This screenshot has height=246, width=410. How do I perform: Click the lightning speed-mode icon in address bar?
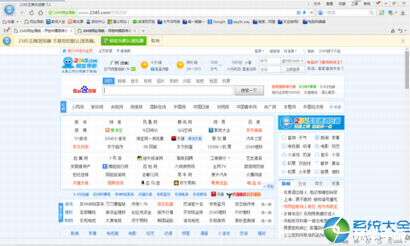[305, 13]
